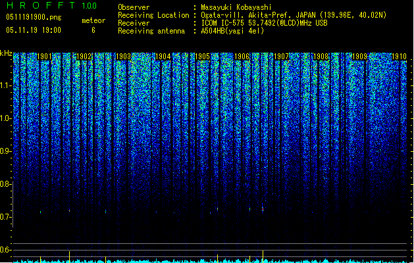414x263 pixels.
Task: Click the 1909 time marker label
Action: pos(360,57)
